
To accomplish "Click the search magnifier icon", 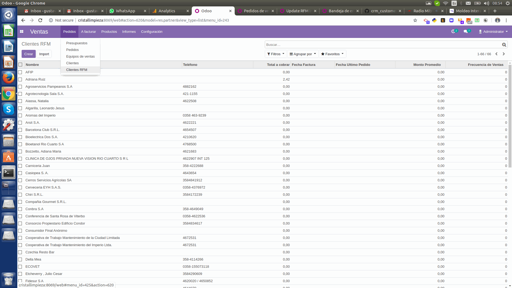I will click(504, 45).
